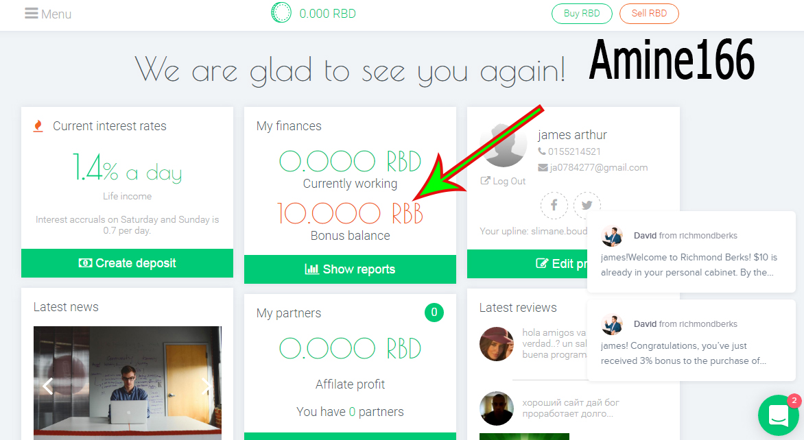Click the profile avatar silhouette

503,145
